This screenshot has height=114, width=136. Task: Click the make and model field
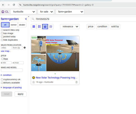[12, 70]
